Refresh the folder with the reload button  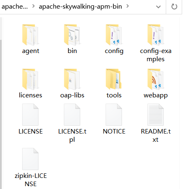pos(174,7)
